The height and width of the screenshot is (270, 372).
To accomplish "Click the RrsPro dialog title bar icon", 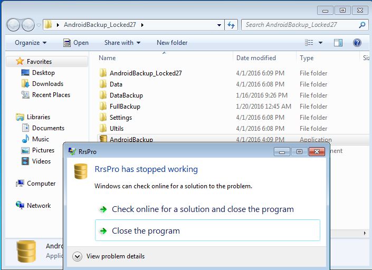I will [x=72, y=151].
